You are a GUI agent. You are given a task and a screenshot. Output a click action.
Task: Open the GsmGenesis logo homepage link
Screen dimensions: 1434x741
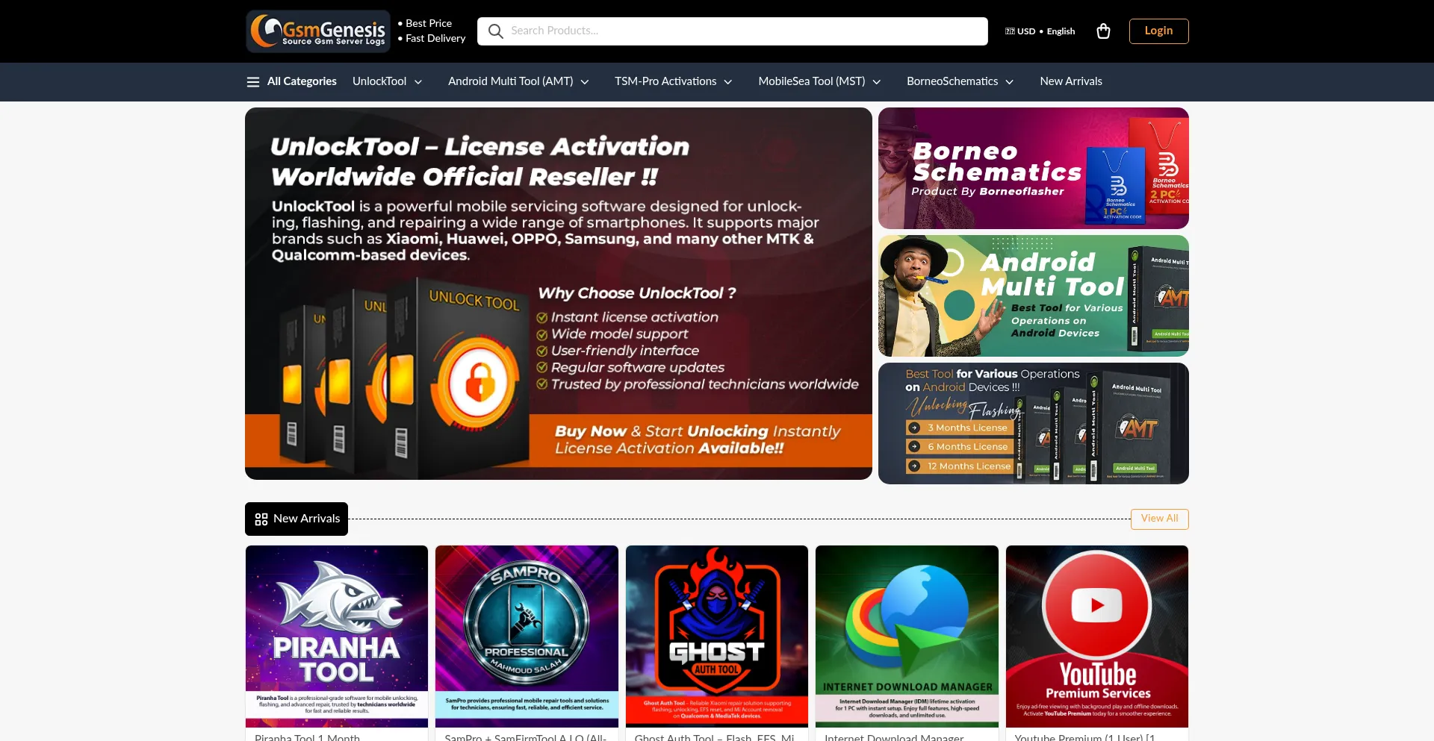coord(318,31)
